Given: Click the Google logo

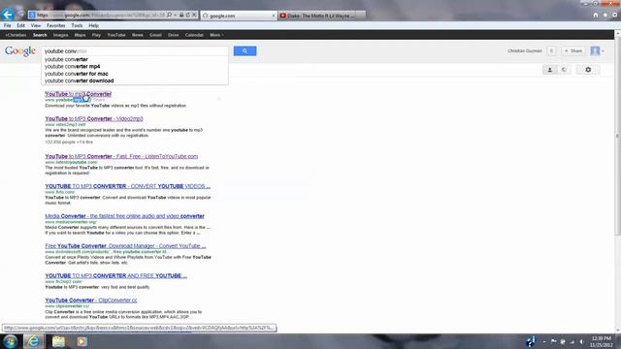Looking at the screenshot, I should (20, 51).
